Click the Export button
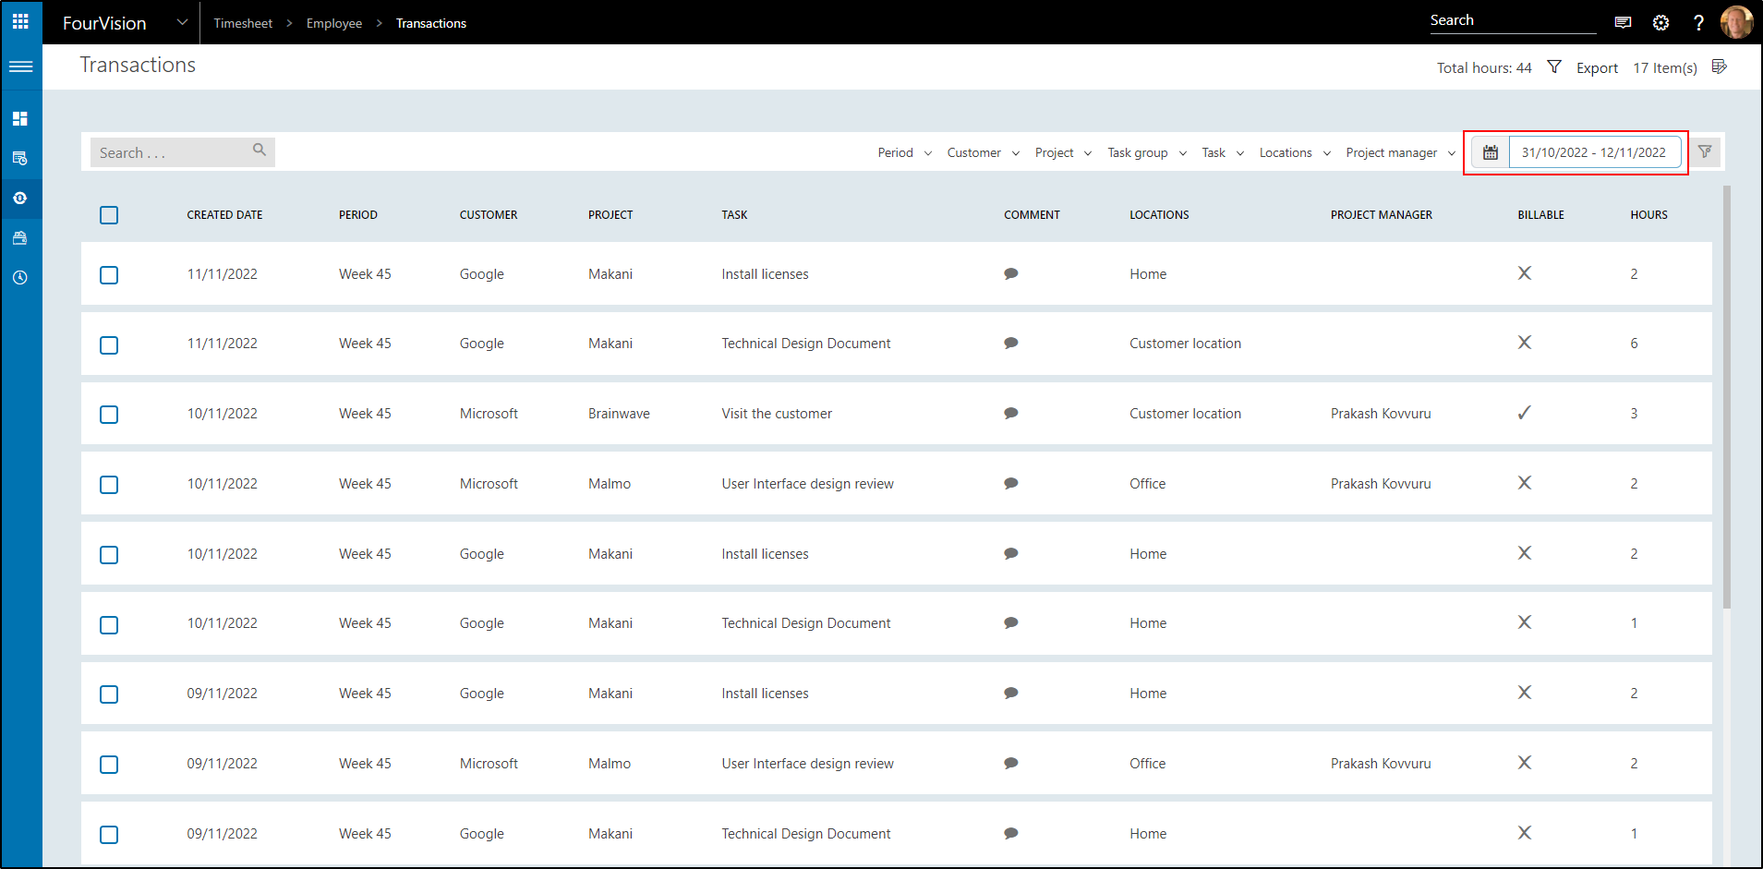1763x869 pixels. tap(1597, 67)
